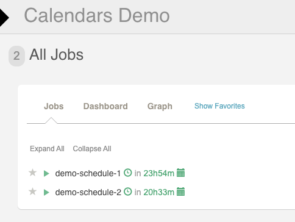Show Favorites jobs only

pyautogui.click(x=219, y=106)
